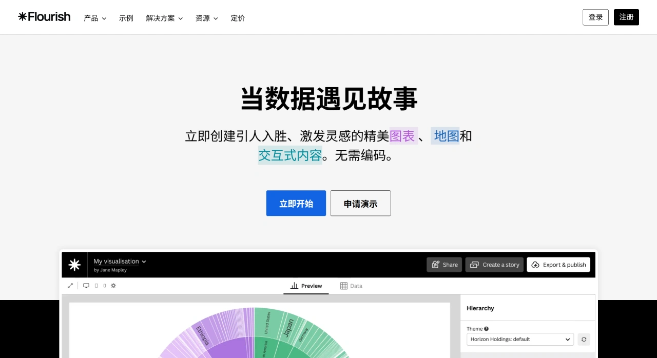Follow the highlighted 地图 link
Image resolution: width=657 pixels, height=358 pixels.
446,136
